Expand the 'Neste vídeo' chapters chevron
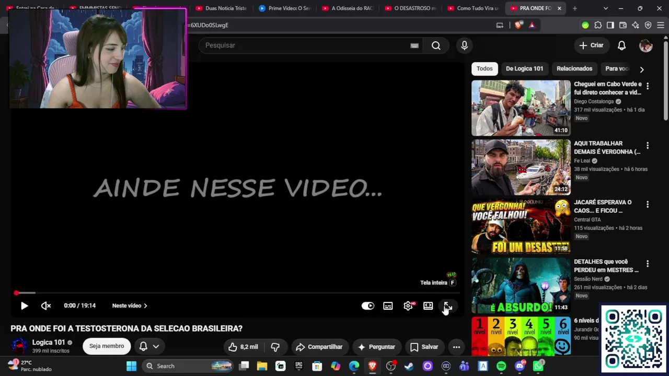 point(145,306)
